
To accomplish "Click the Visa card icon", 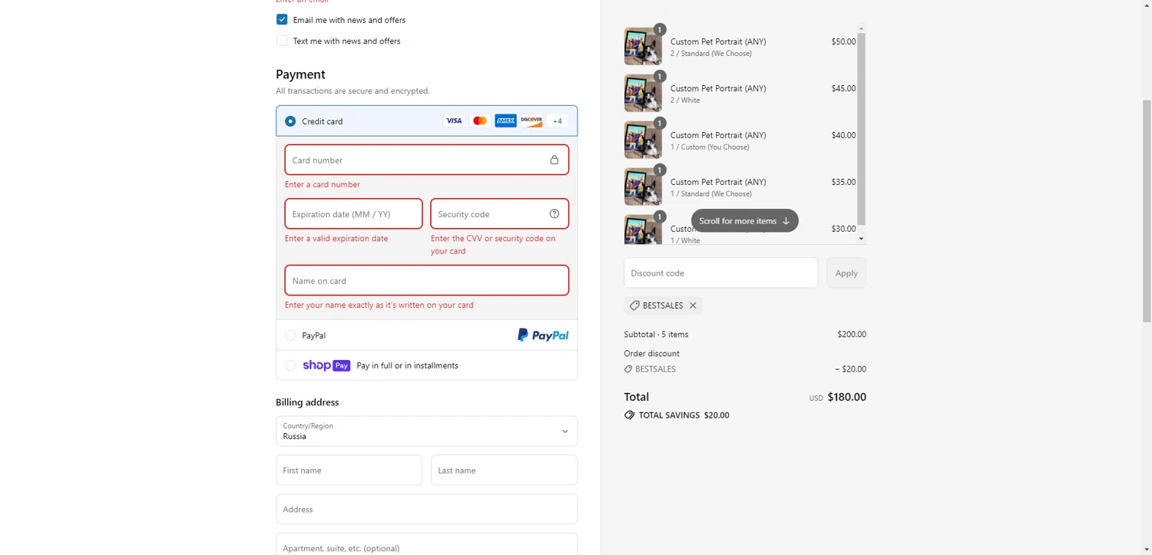I will click(454, 121).
